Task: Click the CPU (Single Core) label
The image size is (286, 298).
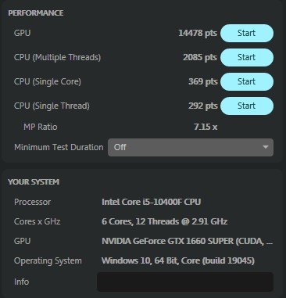Action: [x=48, y=81]
